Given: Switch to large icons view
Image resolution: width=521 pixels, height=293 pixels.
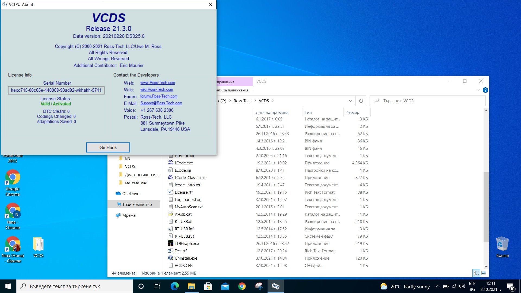Looking at the screenshot, I should (484, 273).
